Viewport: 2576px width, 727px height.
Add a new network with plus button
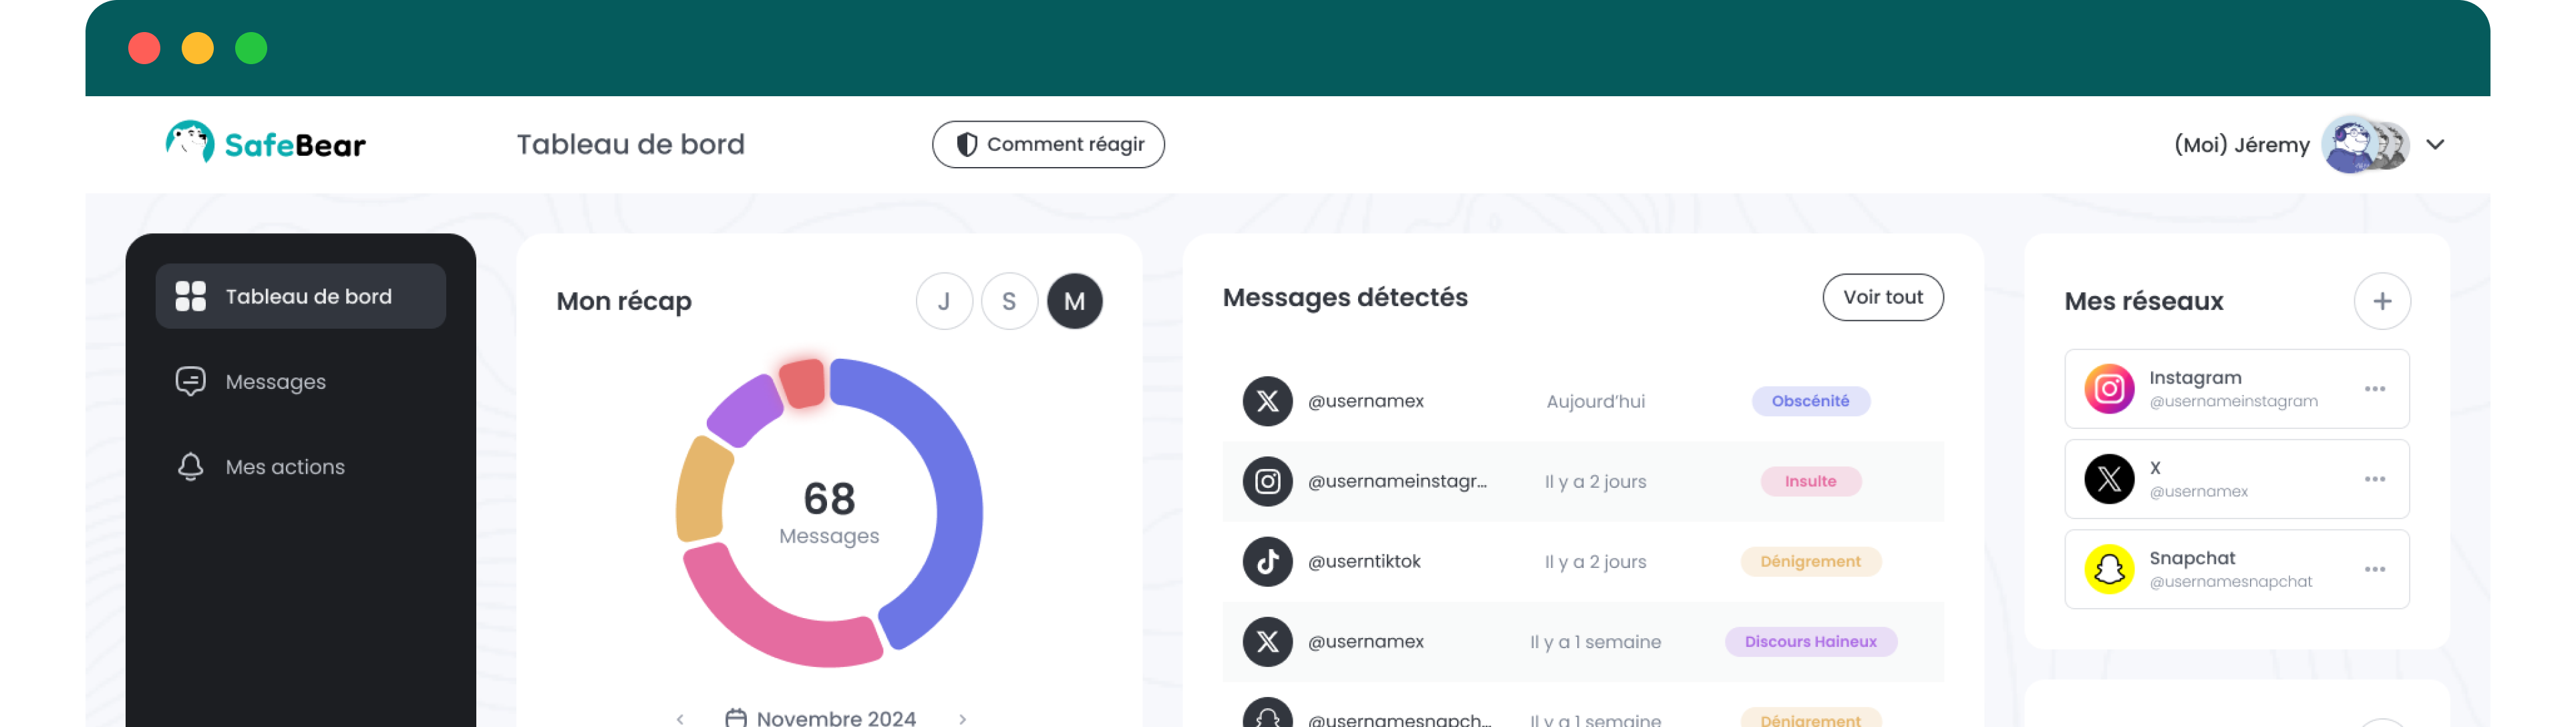2382,301
